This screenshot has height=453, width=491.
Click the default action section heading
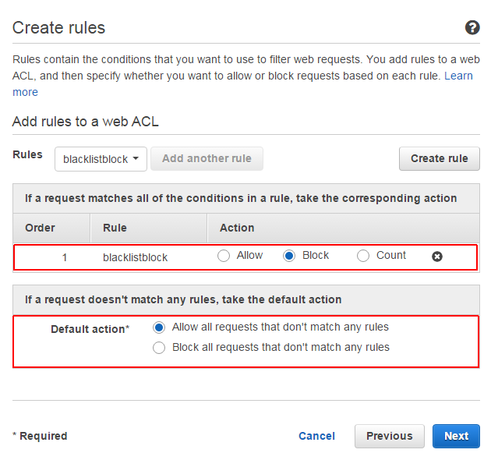point(183,300)
